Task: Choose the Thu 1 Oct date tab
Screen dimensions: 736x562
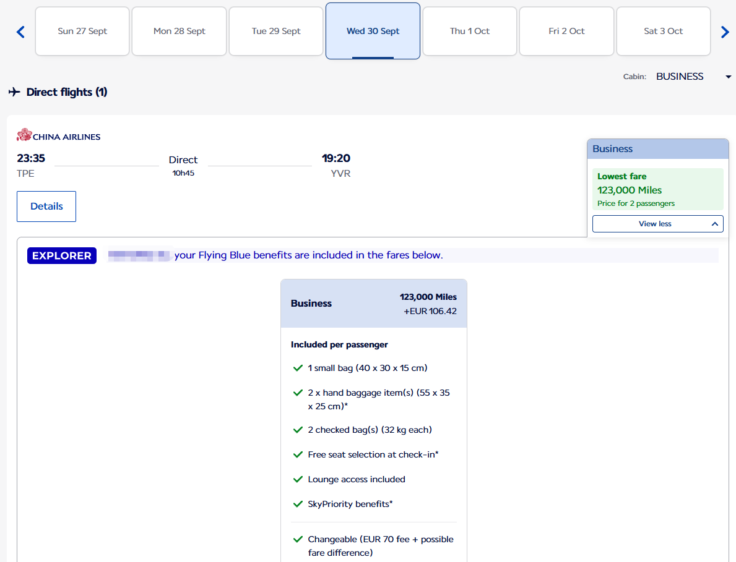Action: (x=469, y=32)
